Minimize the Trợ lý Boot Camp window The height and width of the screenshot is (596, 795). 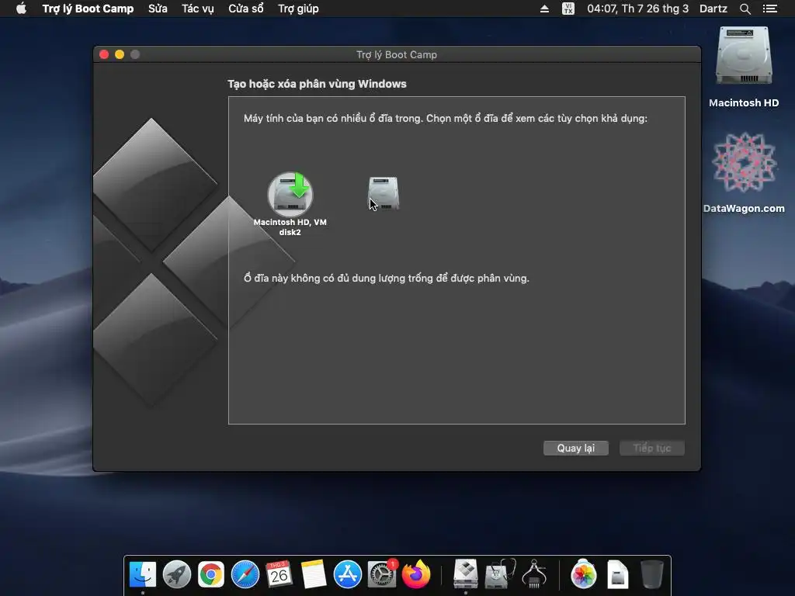pos(120,54)
